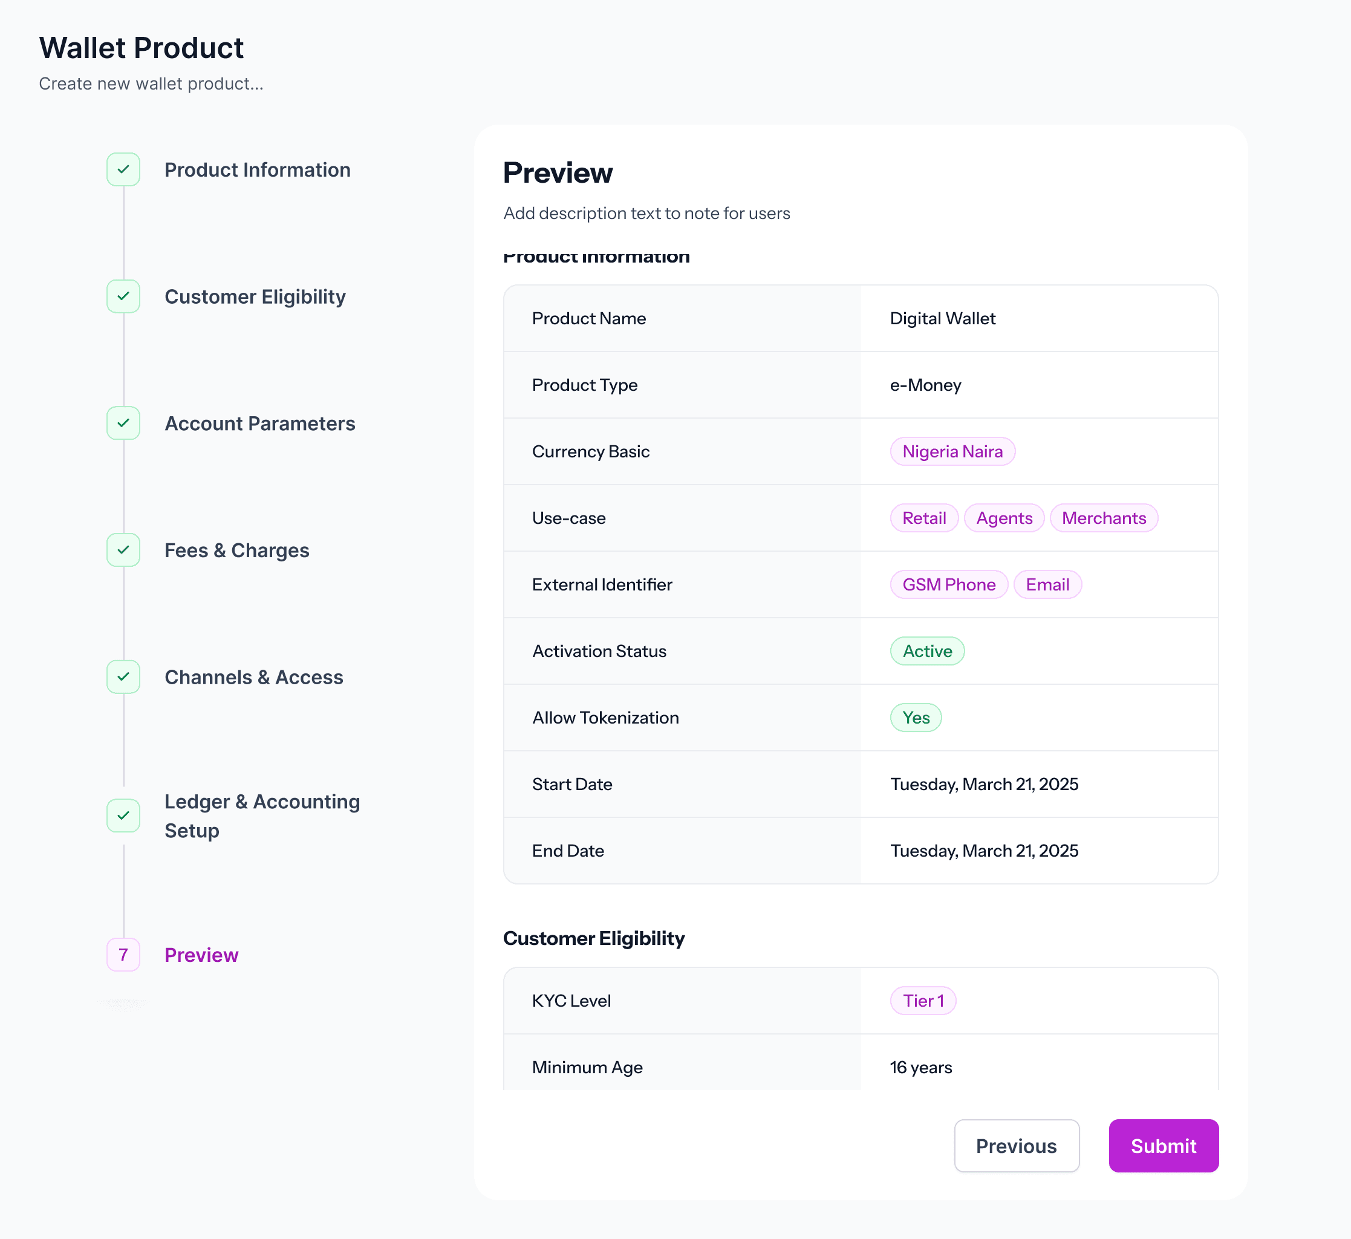Click the Ledger & Accounting Setup checkmark icon
Image resolution: width=1351 pixels, height=1239 pixels.
123,816
